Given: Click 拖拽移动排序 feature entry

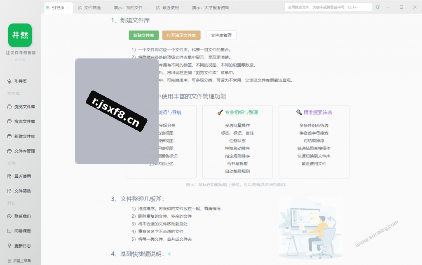Looking at the screenshot, I should tap(237, 149).
